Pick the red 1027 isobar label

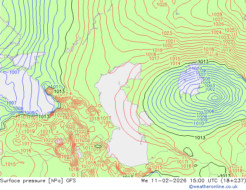(218, 19)
